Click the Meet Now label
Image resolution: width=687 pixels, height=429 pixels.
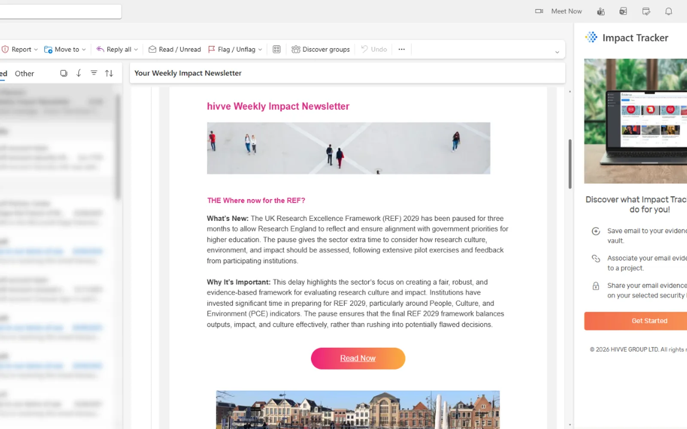coord(566,11)
